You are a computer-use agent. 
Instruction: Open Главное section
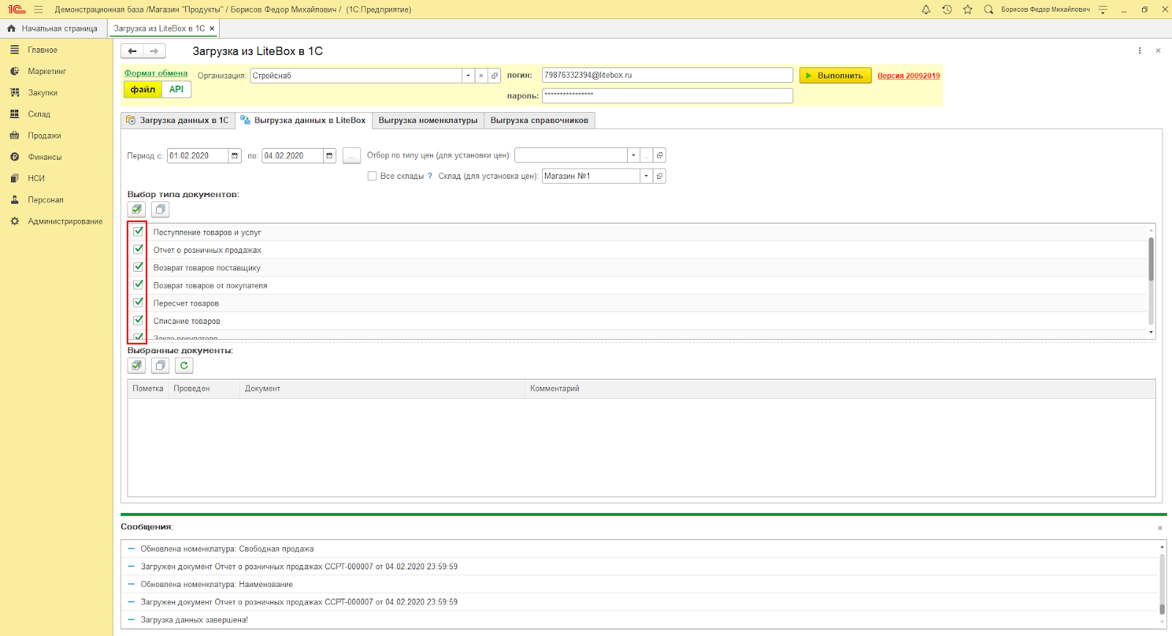point(42,50)
